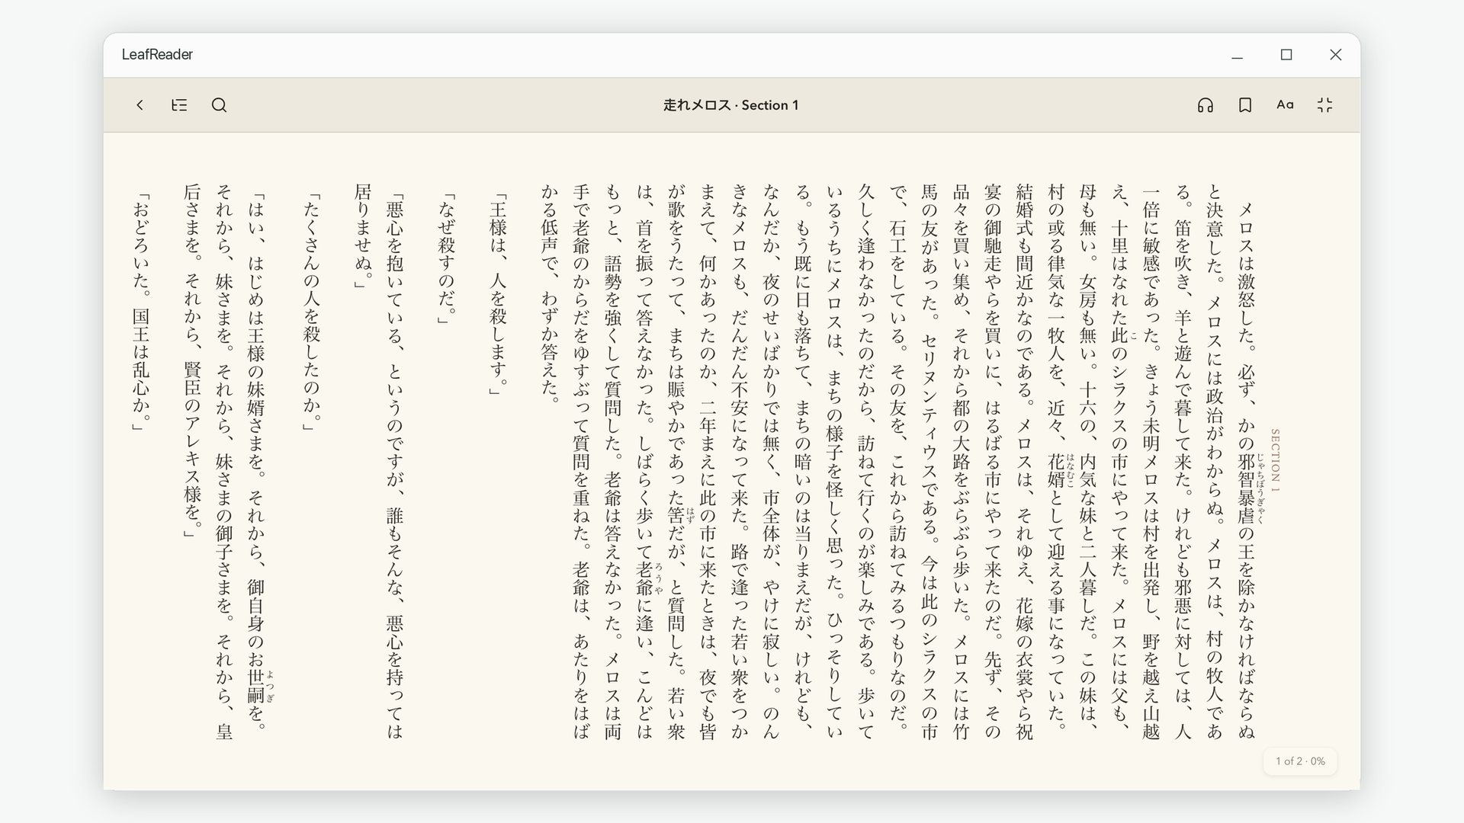Maximize the LeafReader window
Screen dimensions: 1464x823
tap(1286, 55)
